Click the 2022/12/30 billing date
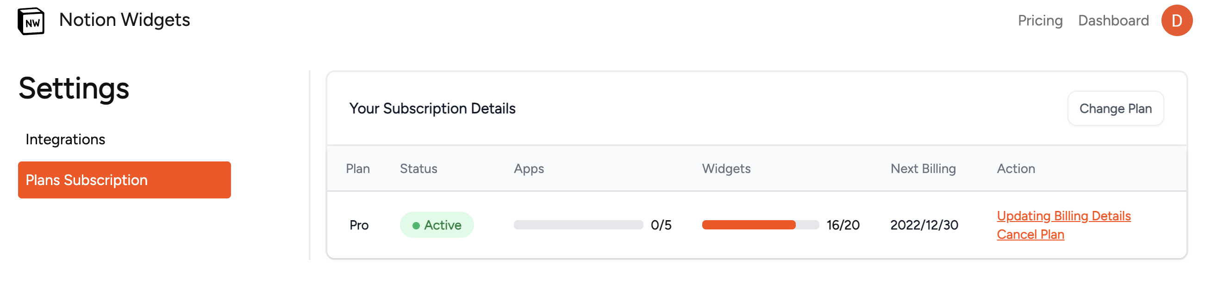1211x284 pixels. 924,225
